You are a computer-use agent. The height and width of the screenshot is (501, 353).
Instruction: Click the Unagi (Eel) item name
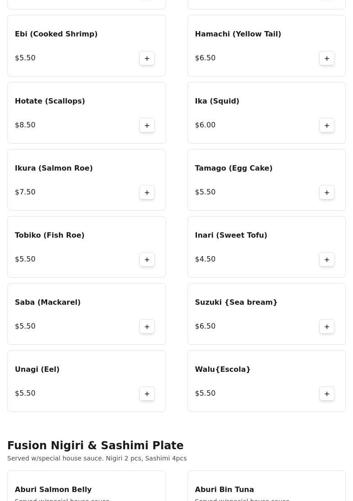pos(37,369)
